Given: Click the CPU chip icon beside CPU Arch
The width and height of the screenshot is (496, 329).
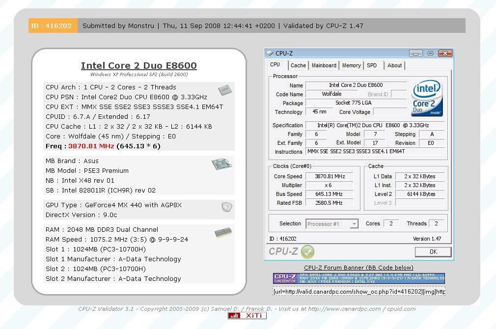Looking at the screenshot, I should [x=224, y=90].
